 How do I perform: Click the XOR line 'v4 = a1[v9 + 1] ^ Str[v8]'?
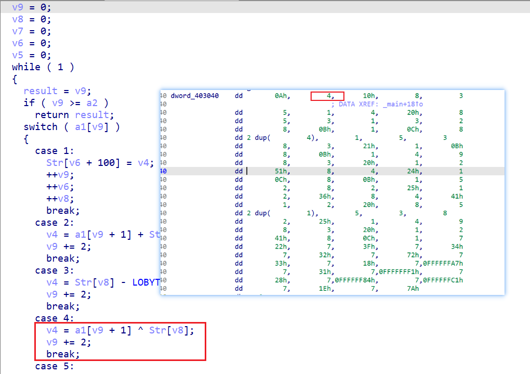pyautogui.click(x=120, y=330)
